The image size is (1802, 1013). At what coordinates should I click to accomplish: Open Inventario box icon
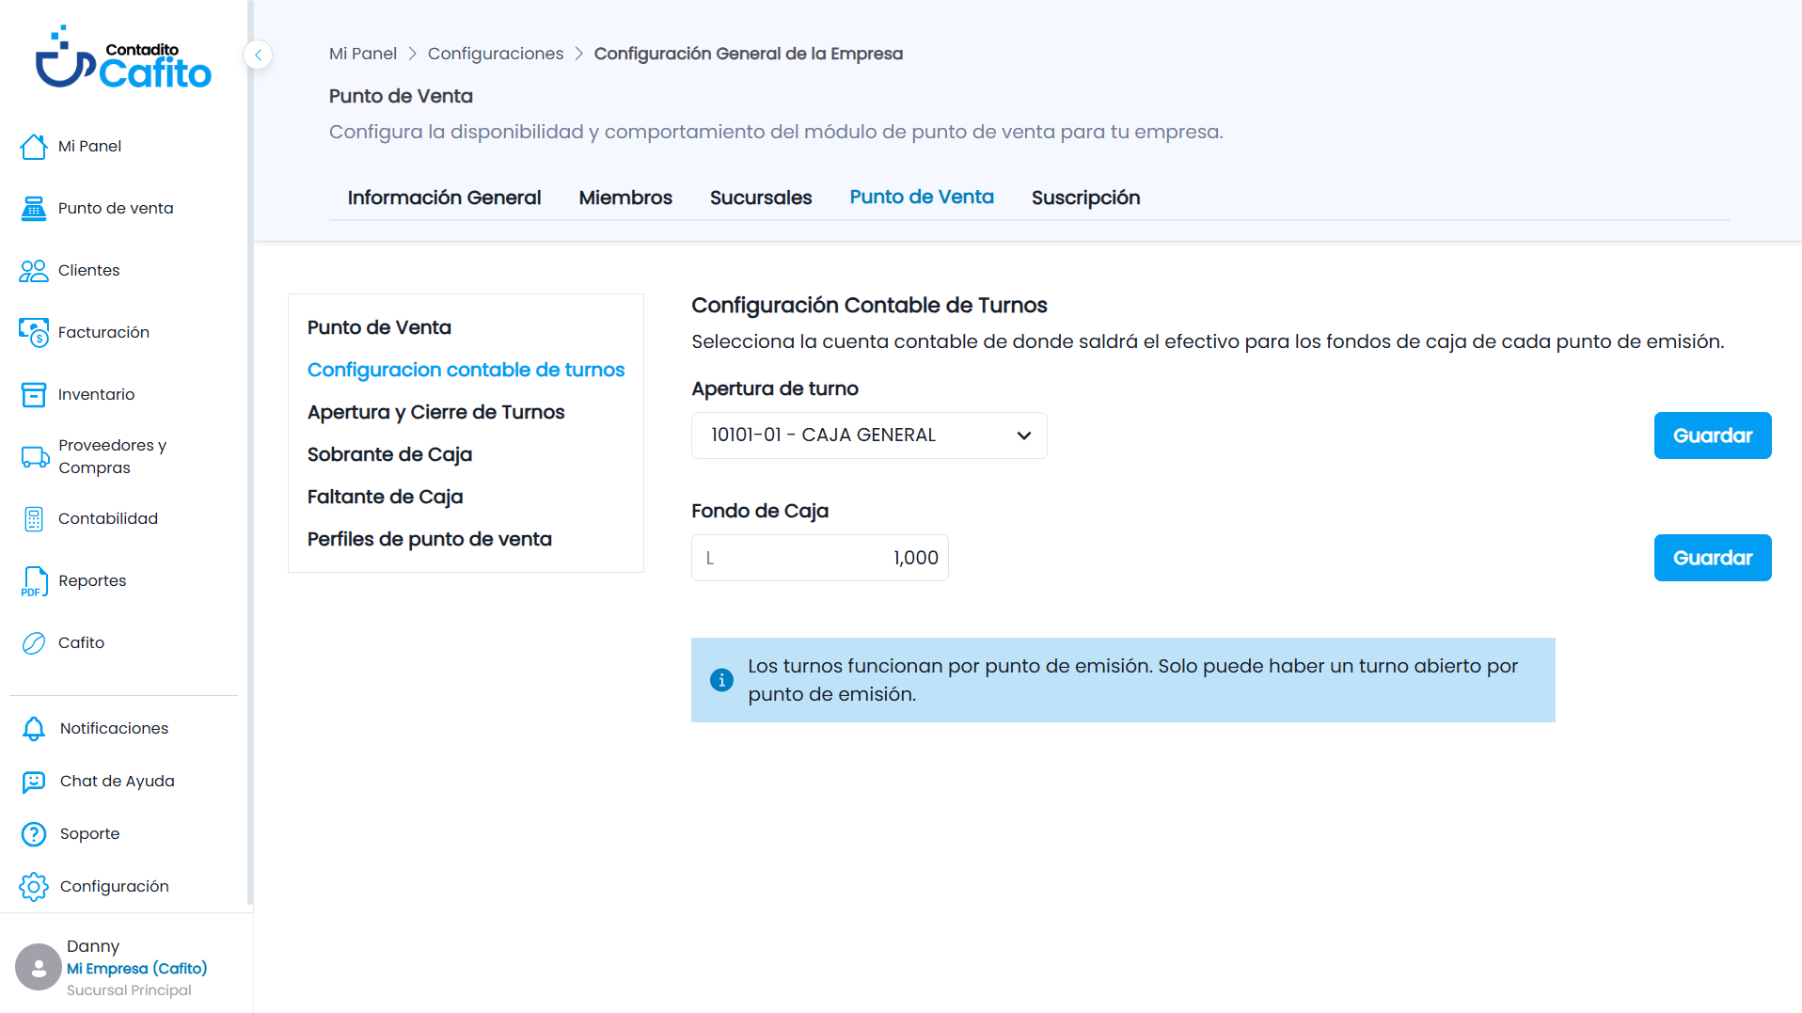34,394
